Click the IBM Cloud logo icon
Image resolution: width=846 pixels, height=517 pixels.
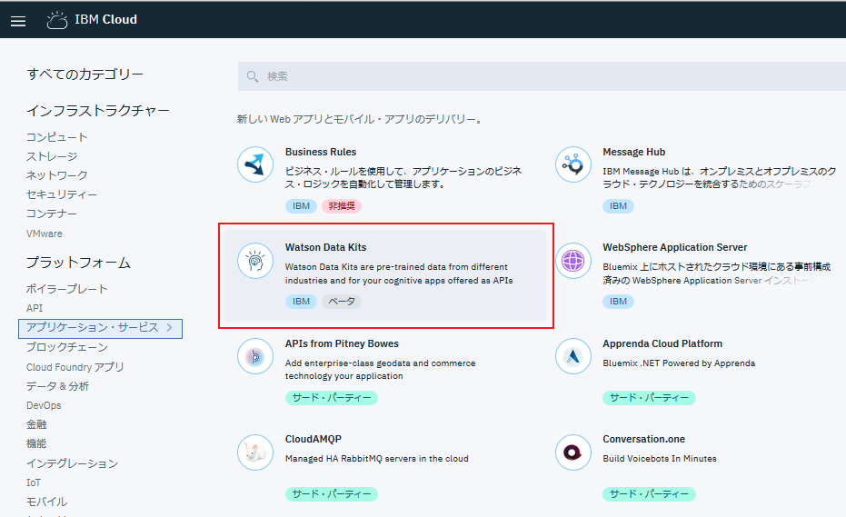pos(56,20)
